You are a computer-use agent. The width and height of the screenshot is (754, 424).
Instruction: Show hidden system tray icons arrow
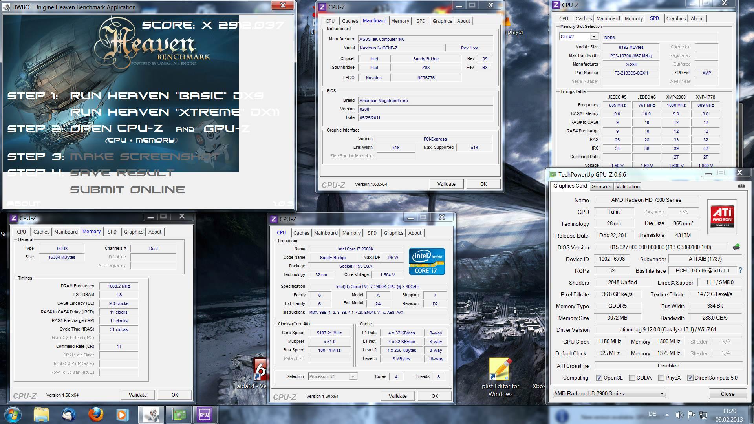667,415
